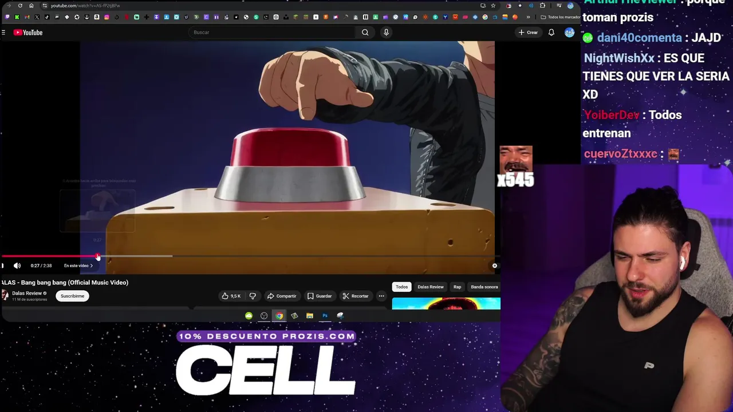The width and height of the screenshot is (733, 412).
Task: Open the TikTok bookmark
Action: pyautogui.click(x=47, y=17)
